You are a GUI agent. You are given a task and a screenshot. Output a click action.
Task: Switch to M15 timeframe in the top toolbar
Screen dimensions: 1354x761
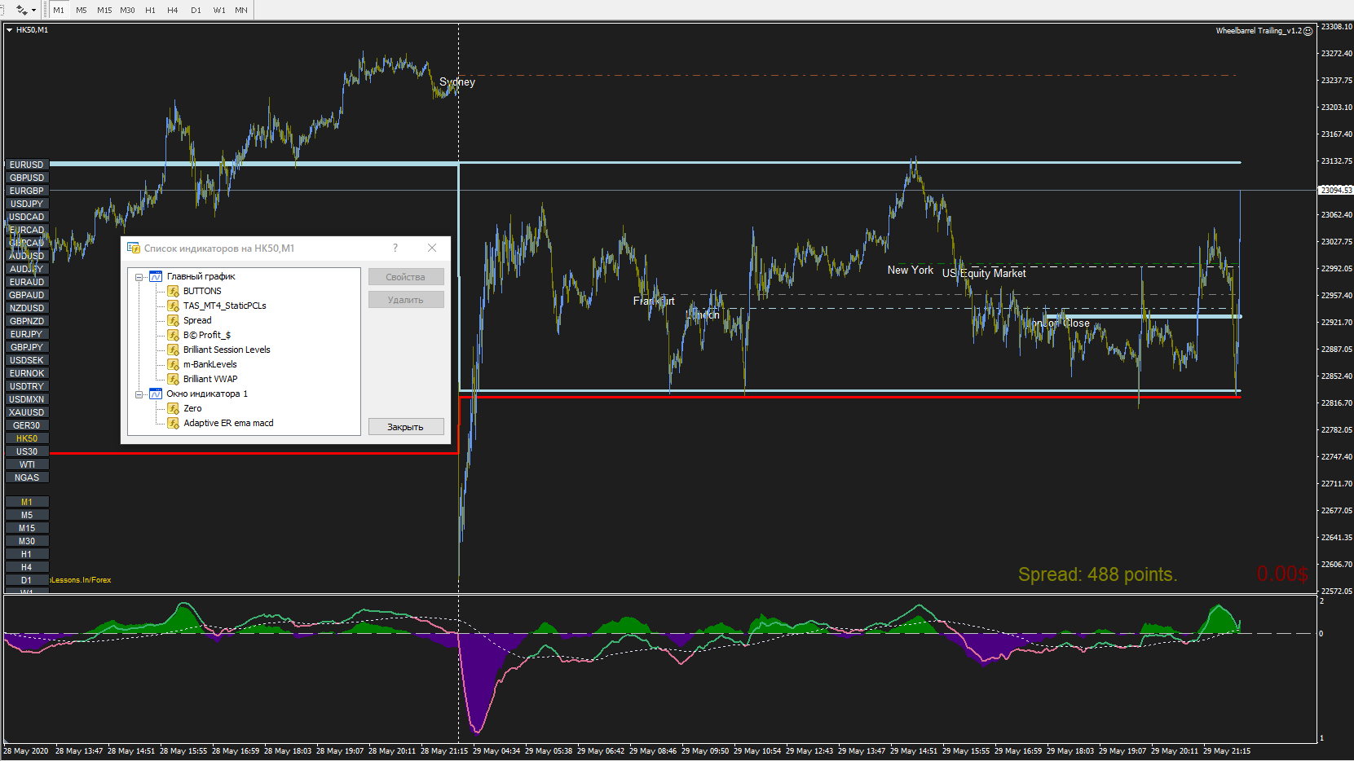coord(104,11)
